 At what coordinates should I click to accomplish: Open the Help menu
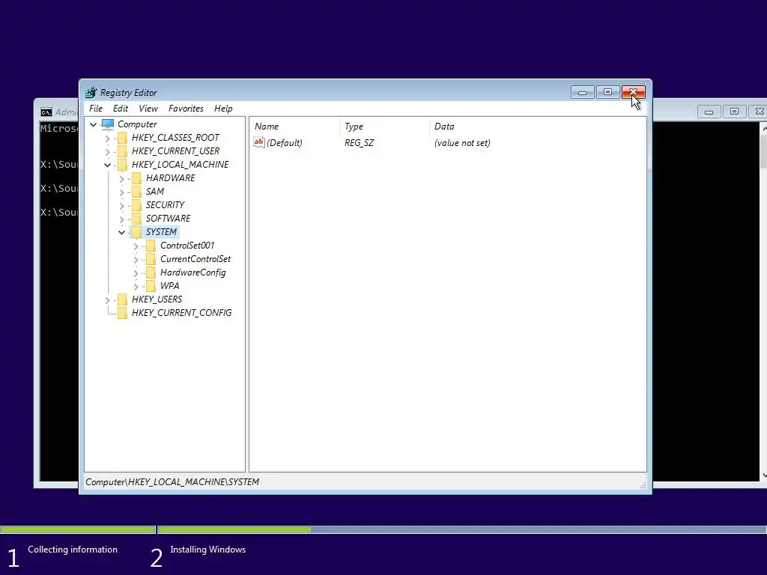coord(223,109)
